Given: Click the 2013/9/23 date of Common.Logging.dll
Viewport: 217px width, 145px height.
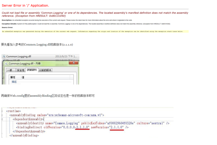Looking at the screenshot, I should pyautogui.click(x=66, y=56).
